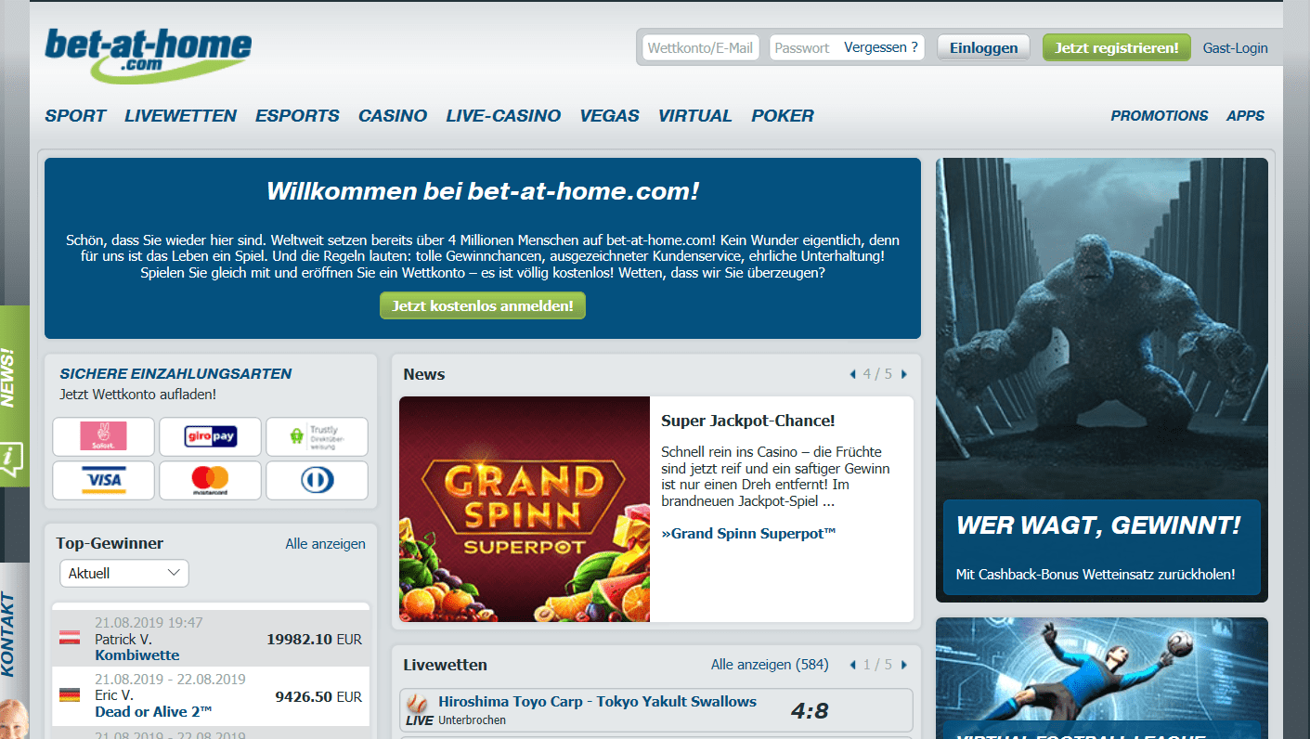Open Hiroshima Toyo Carp - Tokyo Yakult Swallows match
Viewport: 1310px width, 739px height.
tap(597, 702)
